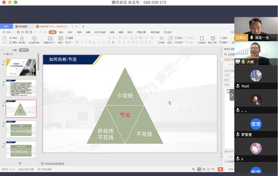The image size is (278, 176).
Task: Click the Shapes (形状) icon
Action: tap(170, 38)
